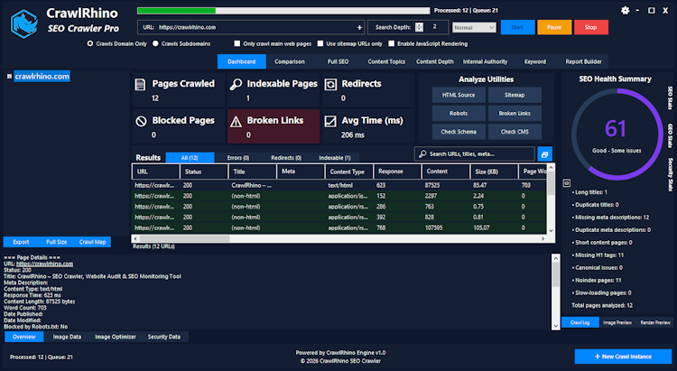
Task: Switch to the Image Data tab
Action: tap(67, 337)
